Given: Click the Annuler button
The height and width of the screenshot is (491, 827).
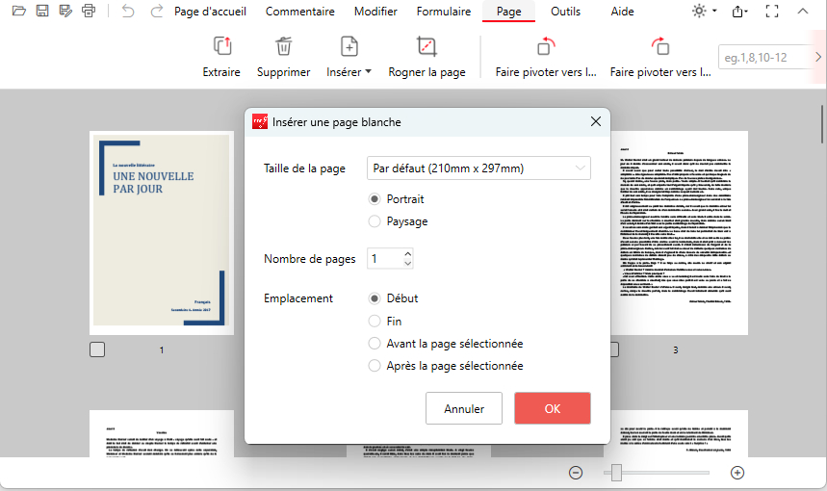Looking at the screenshot, I should click(x=464, y=408).
